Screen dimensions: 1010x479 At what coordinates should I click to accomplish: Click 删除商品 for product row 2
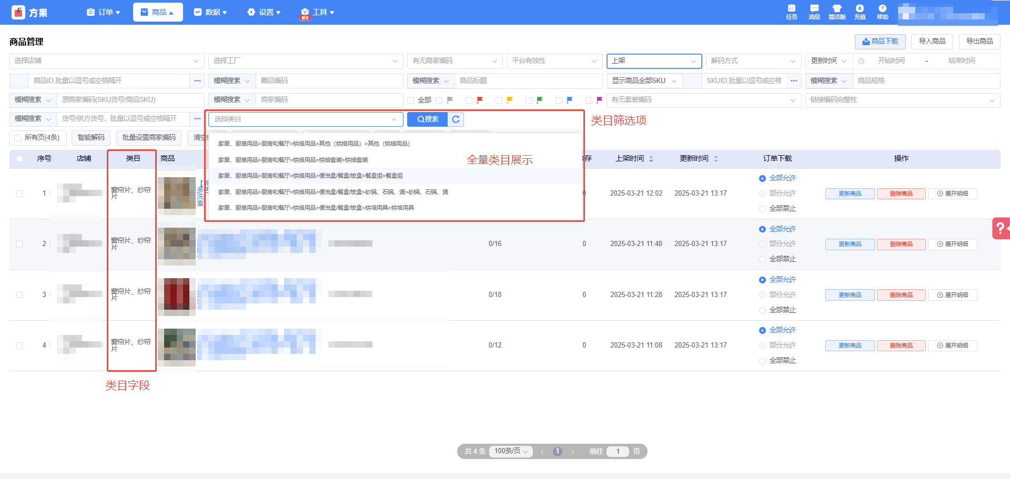(901, 244)
